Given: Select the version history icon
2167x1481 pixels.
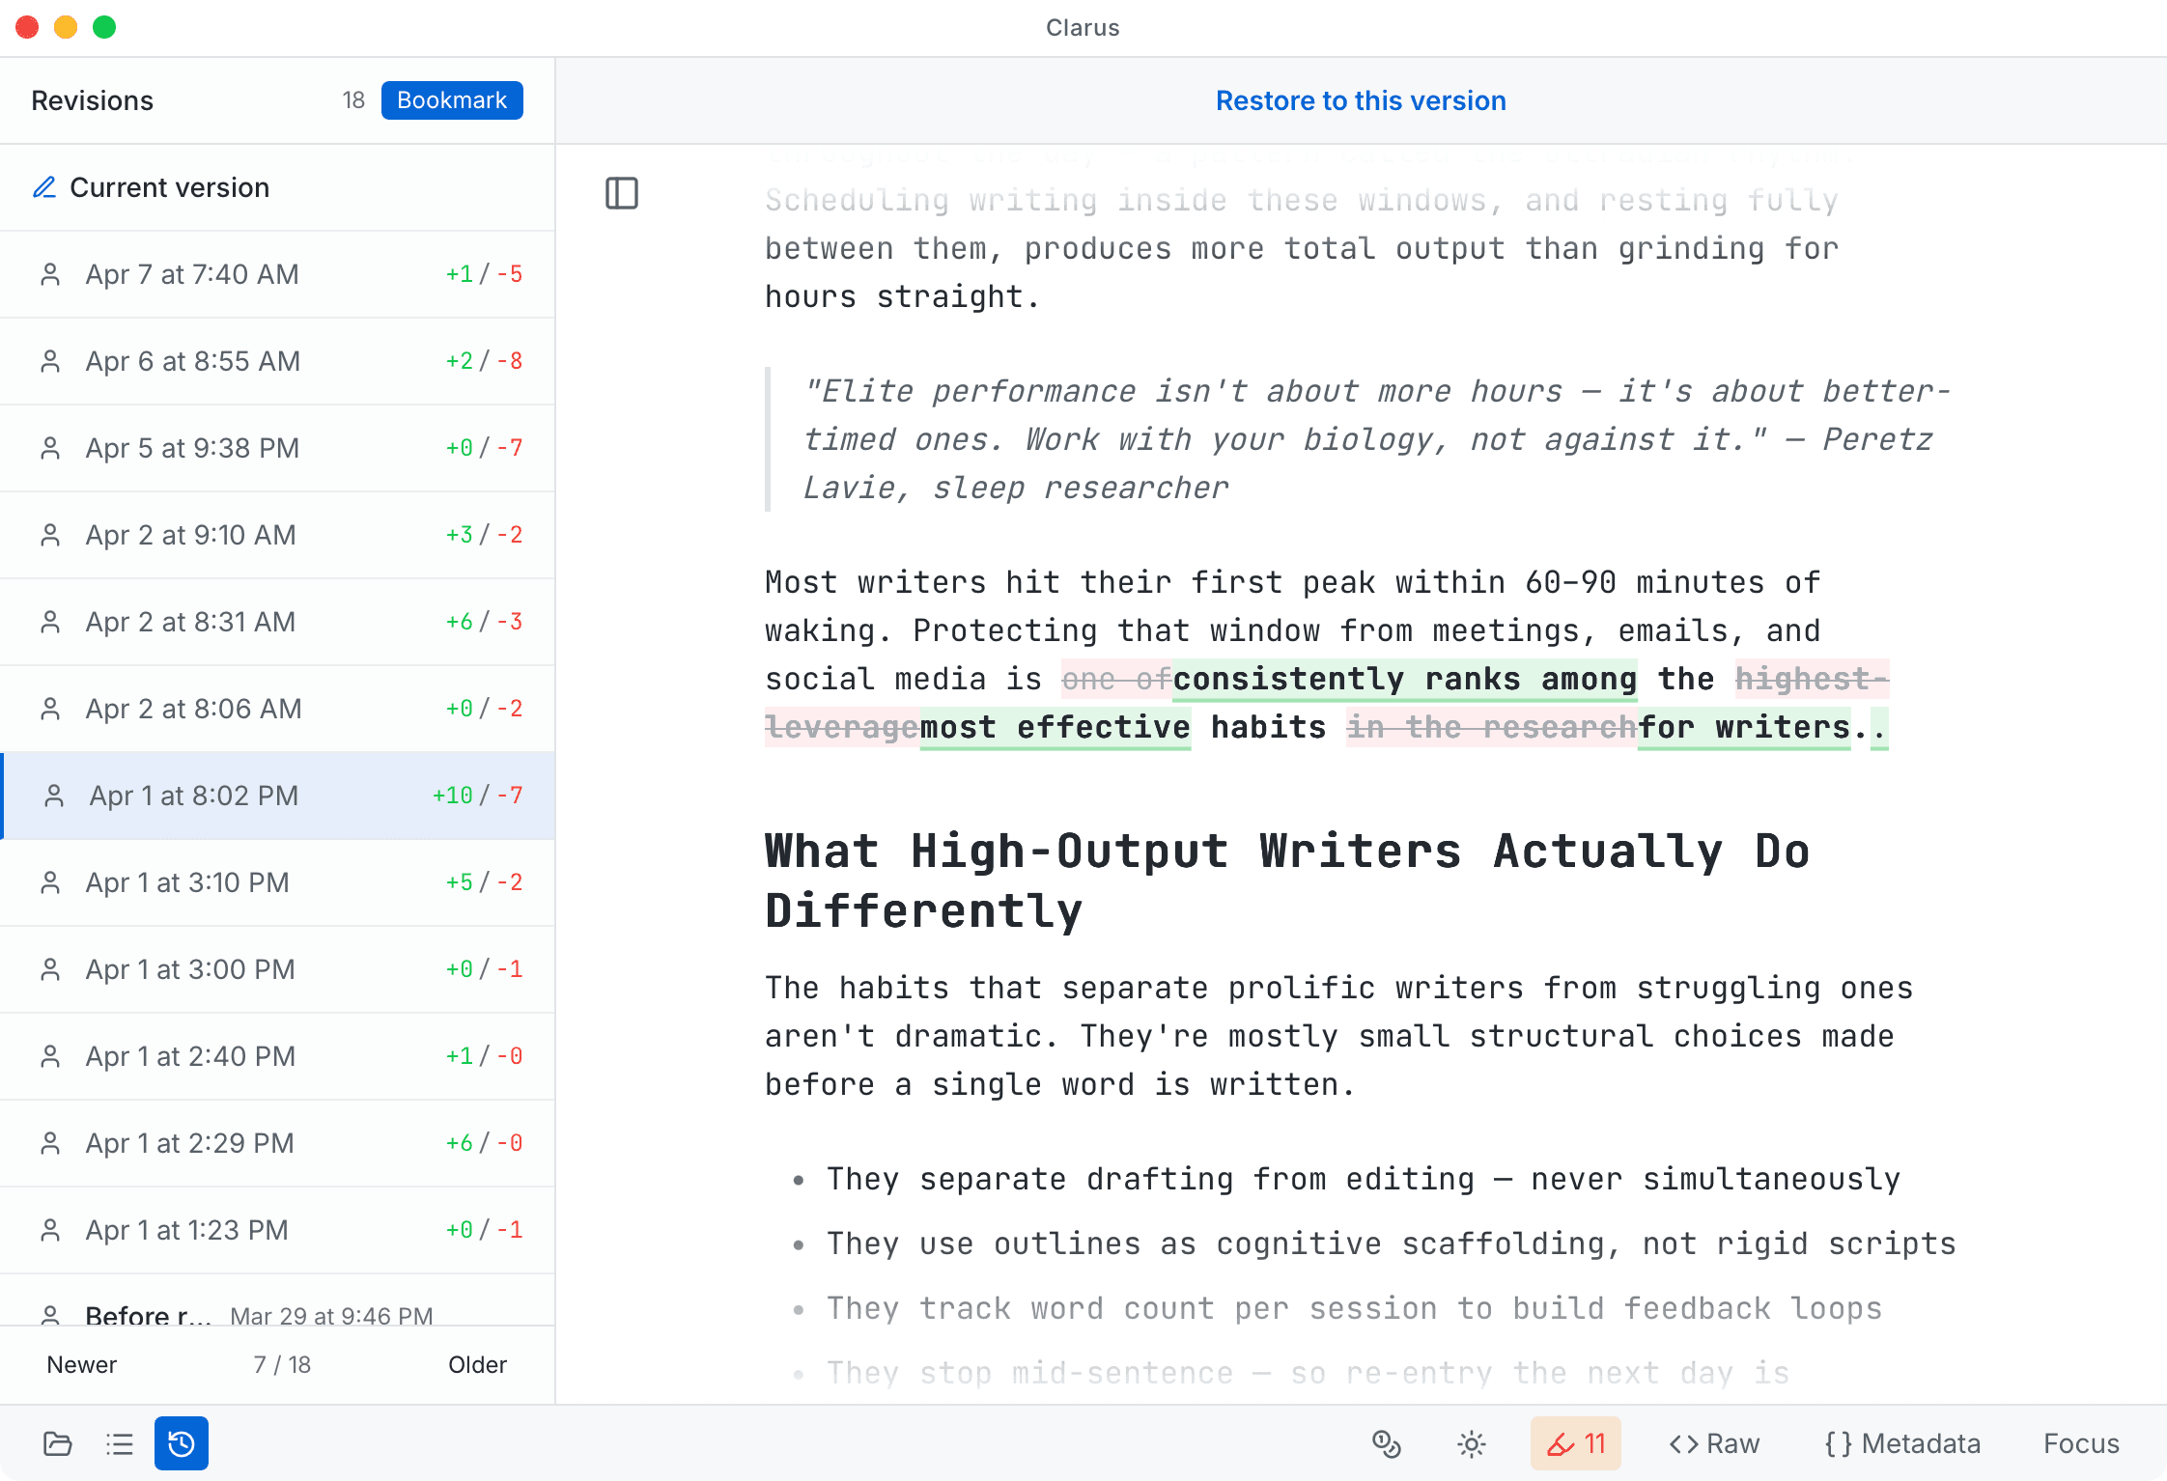Looking at the screenshot, I should click(x=181, y=1443).
